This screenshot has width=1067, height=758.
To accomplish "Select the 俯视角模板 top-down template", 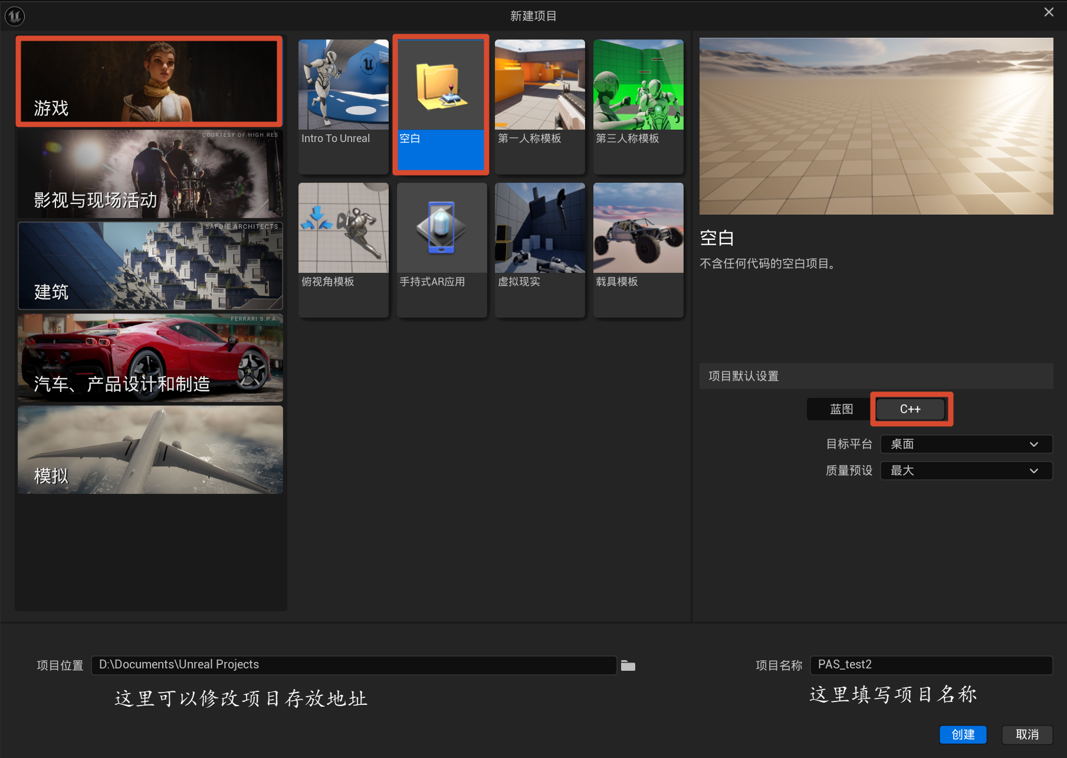I will point(343,249).
